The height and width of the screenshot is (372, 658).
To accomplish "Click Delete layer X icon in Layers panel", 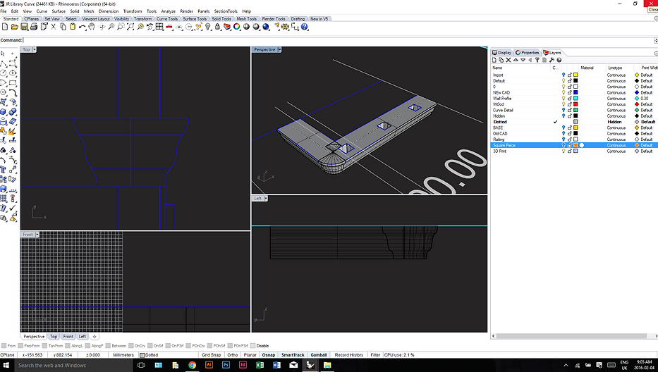I will coord(508,60).
